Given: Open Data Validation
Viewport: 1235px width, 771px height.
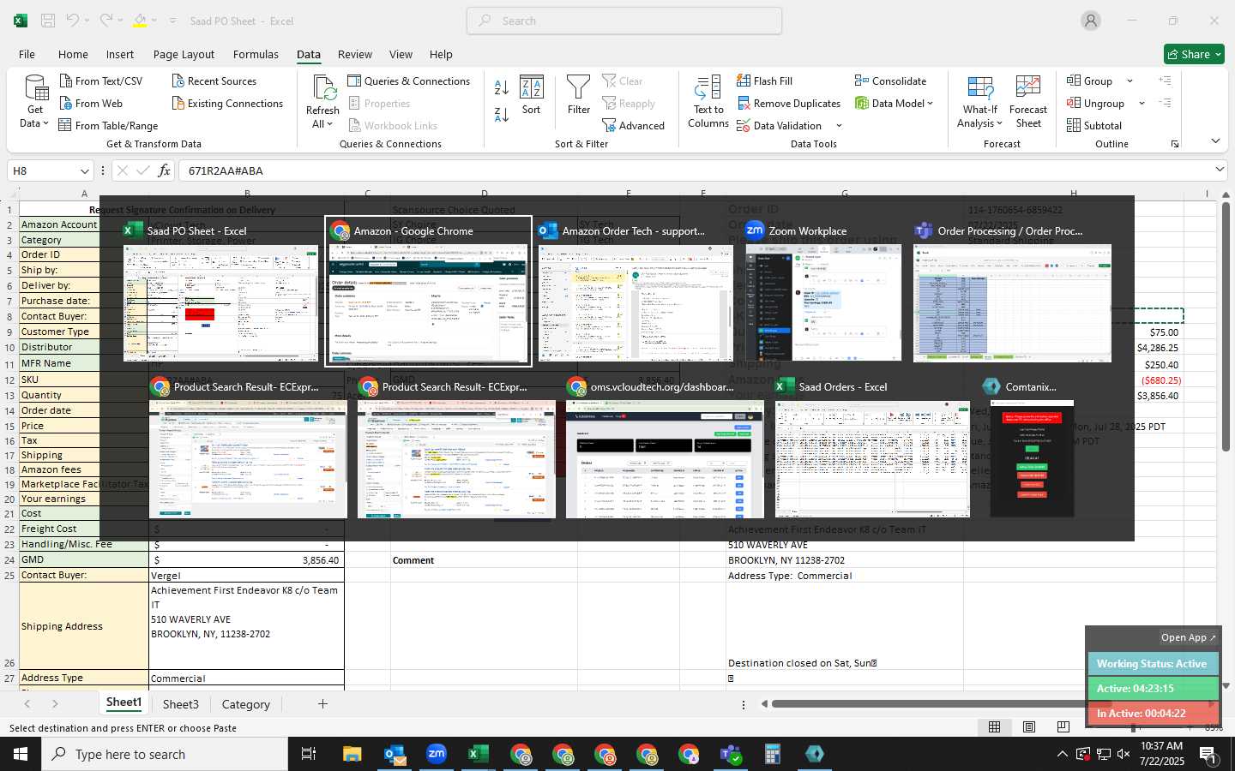Looking at the screenshot, I should [780, 126].
